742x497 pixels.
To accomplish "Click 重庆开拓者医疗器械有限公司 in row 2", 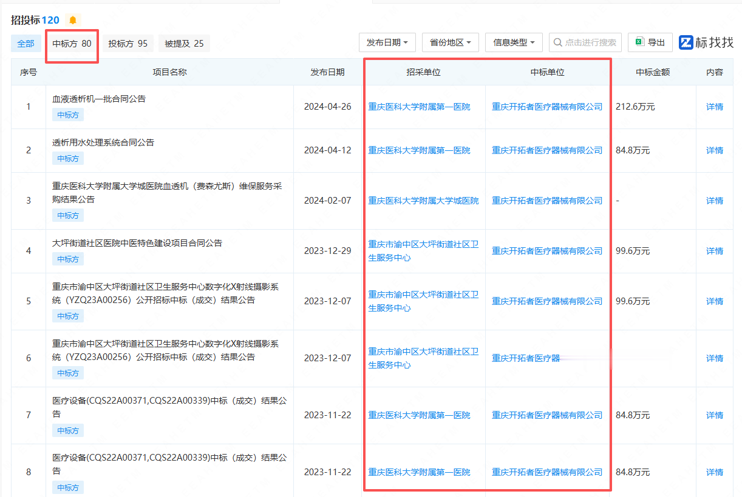I will pos(547,150).
